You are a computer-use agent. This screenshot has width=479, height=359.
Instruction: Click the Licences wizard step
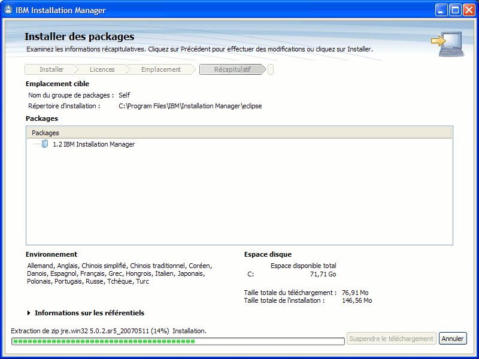pos(102,69)
